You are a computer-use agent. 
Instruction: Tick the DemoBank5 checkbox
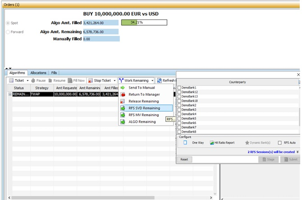pos(179,118)
